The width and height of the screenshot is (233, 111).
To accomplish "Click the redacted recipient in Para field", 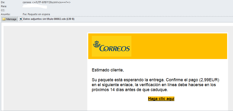I will click(x=35, y=6).
